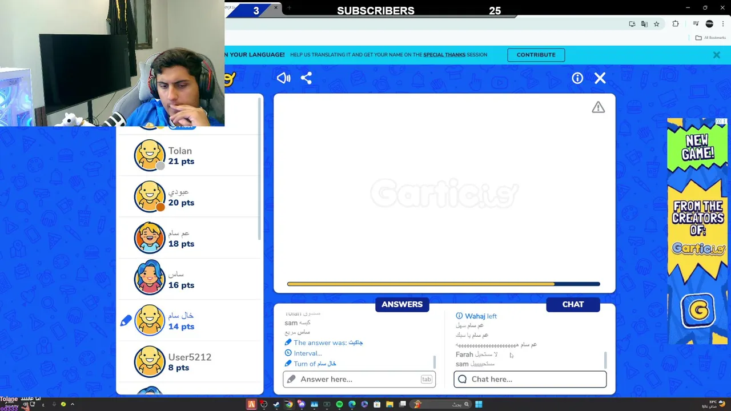Click the answers panel scrollbar

pos(435,362)
